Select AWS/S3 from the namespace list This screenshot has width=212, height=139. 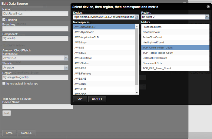(104, 48)
